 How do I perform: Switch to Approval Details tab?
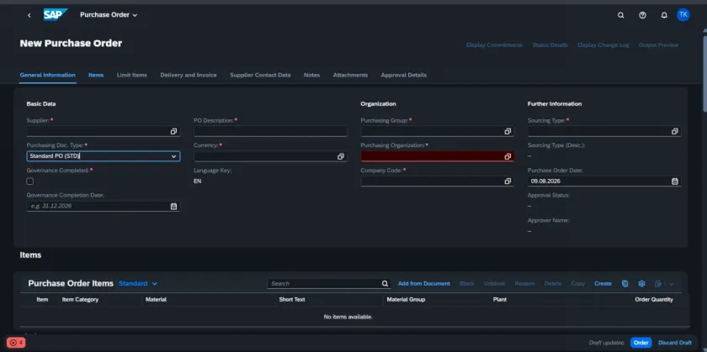403,75
